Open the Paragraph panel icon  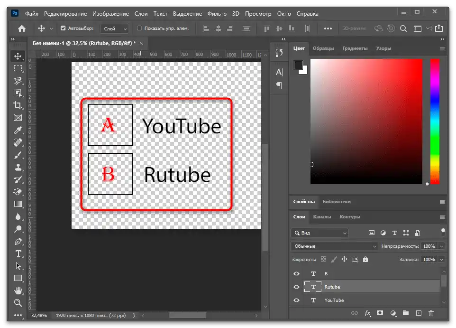click(279, 85)
